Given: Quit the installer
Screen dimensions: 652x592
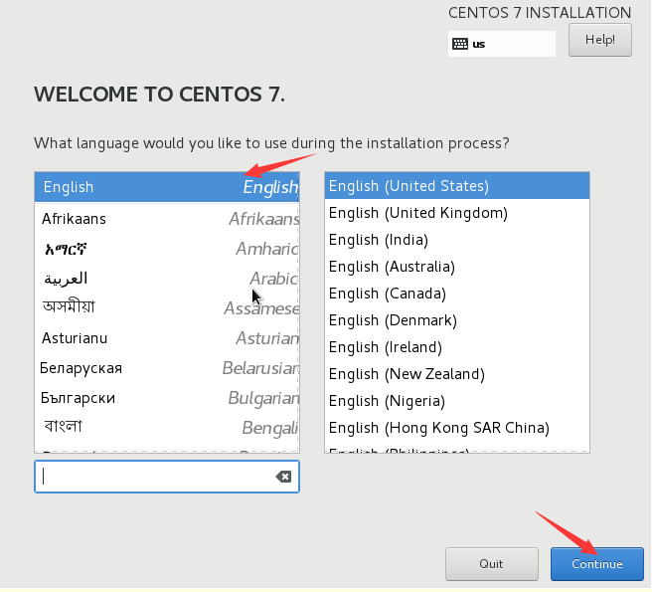Looking at the screenshot, I should [x=492, y=564].
